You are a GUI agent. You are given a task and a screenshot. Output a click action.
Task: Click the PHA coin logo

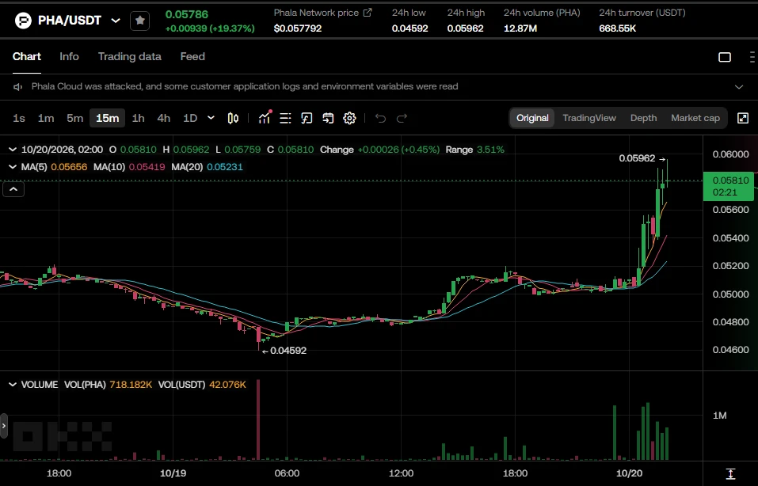point(23,21)
